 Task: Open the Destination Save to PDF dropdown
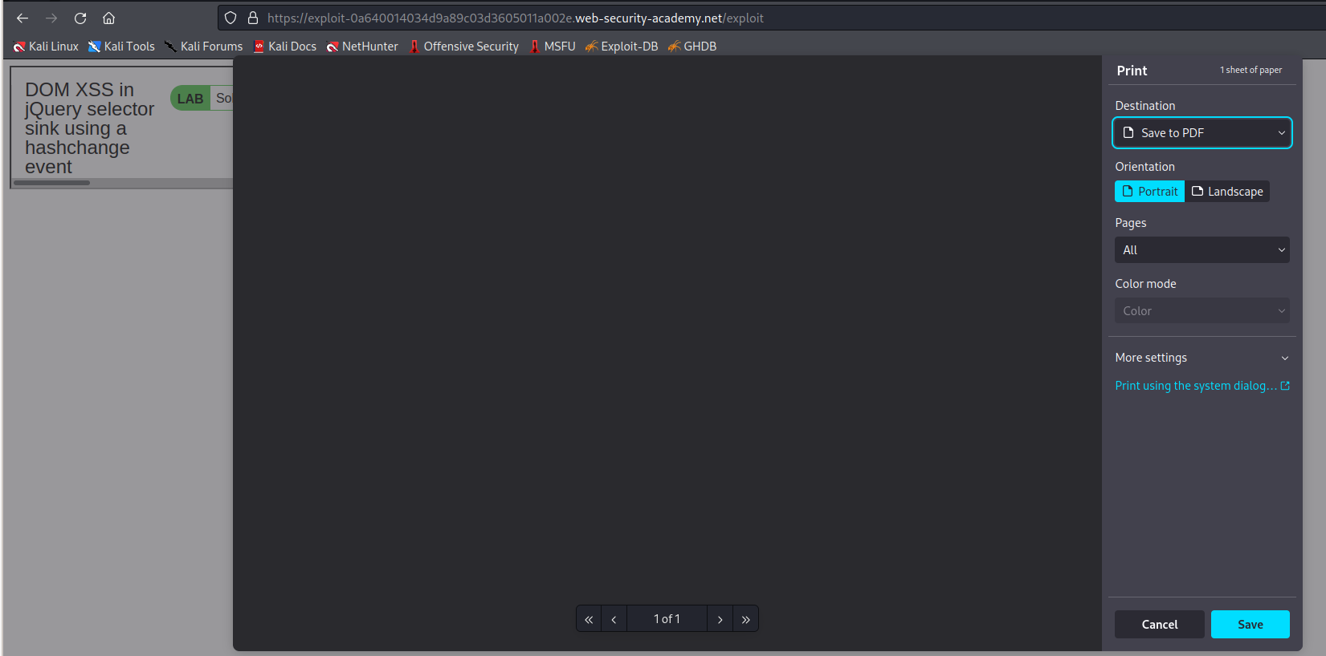click(1202, 133)
